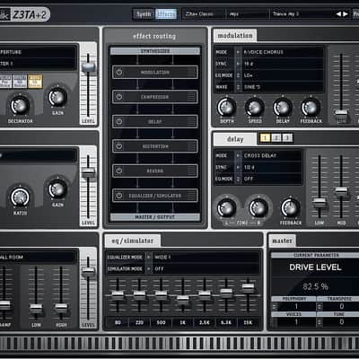
Task: Move the compressor Level fader
Action: (x=88, y=172)
